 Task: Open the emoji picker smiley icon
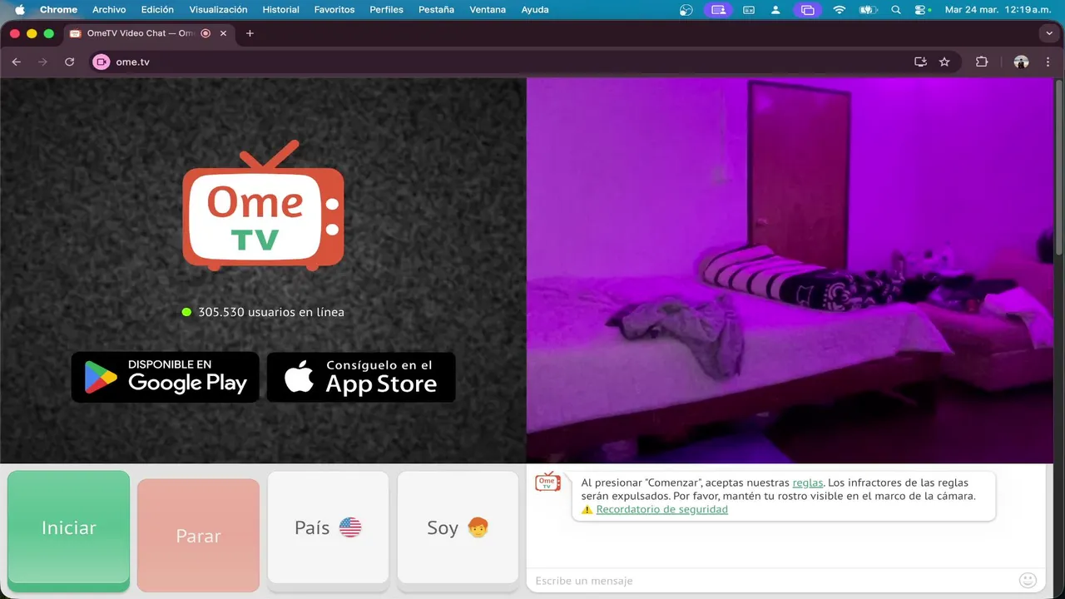tap(1028, 581)
